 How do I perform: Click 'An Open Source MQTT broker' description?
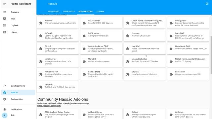click(145, 61)
